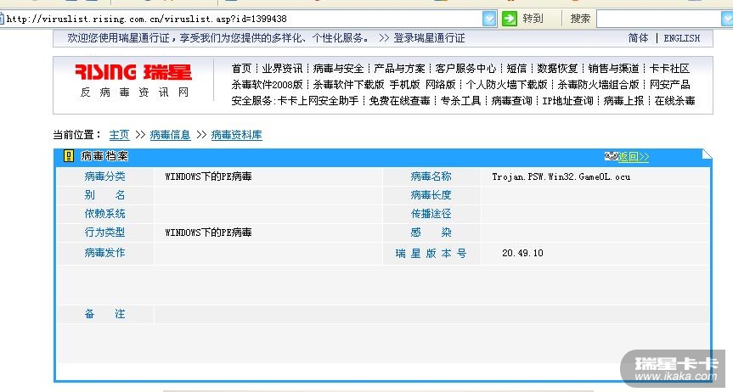Go to 病毒信息 in breadcrumb

pyautogui.click(x=170, y=135)
